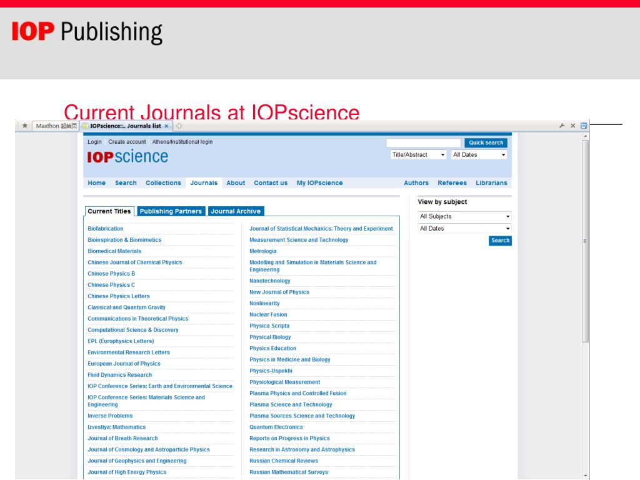
Task: Open My IOPscience menu item
Action: point(319,183)
